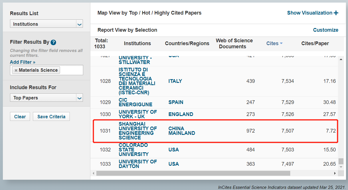348x190 pixels.
Task: Open University of Dayton link
Action: point(138,164)
